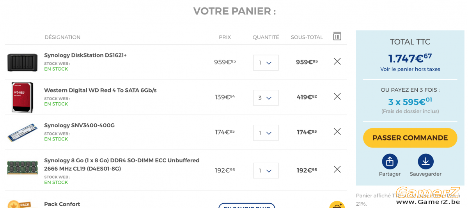Viewport: 468px width, 208px height.
Task: Click the DS1621+ NAS product thumbnail
Action: 23,62
